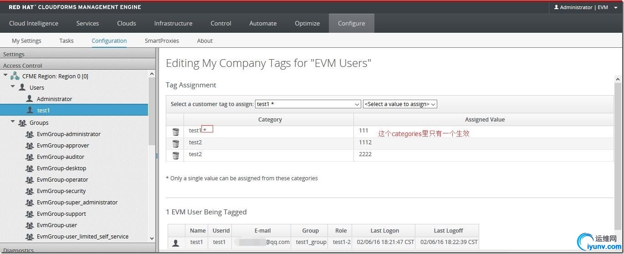Click the Groups folder icon

pos(22,123)
